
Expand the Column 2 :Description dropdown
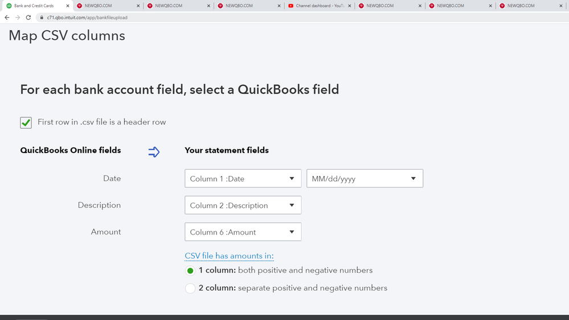tap(243, 206)
